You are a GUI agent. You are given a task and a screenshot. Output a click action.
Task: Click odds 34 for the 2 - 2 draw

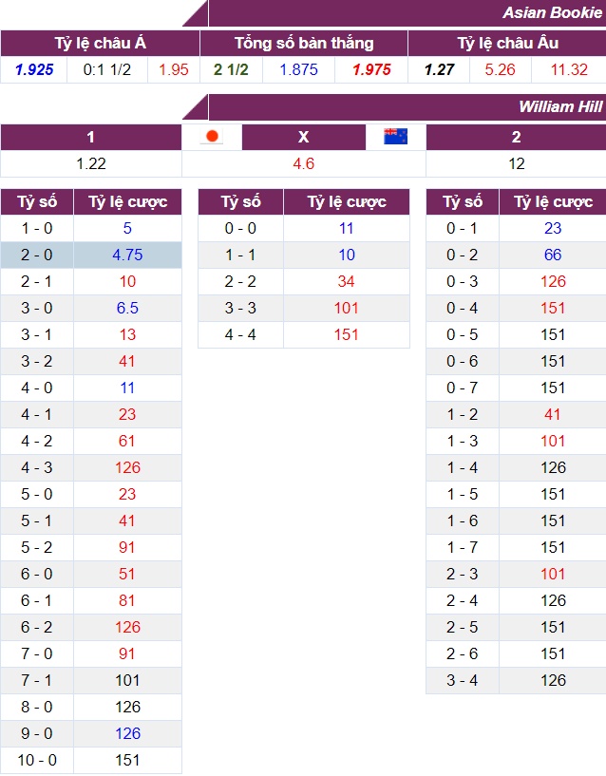click(347, 281)
